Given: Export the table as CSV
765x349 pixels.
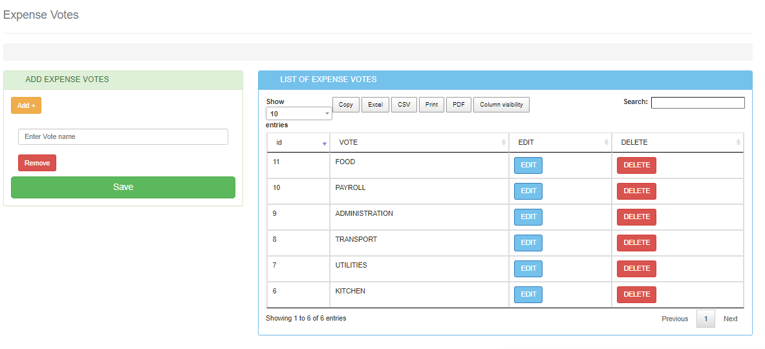Looking at the screenshot, I should click(x=404, y=105).
